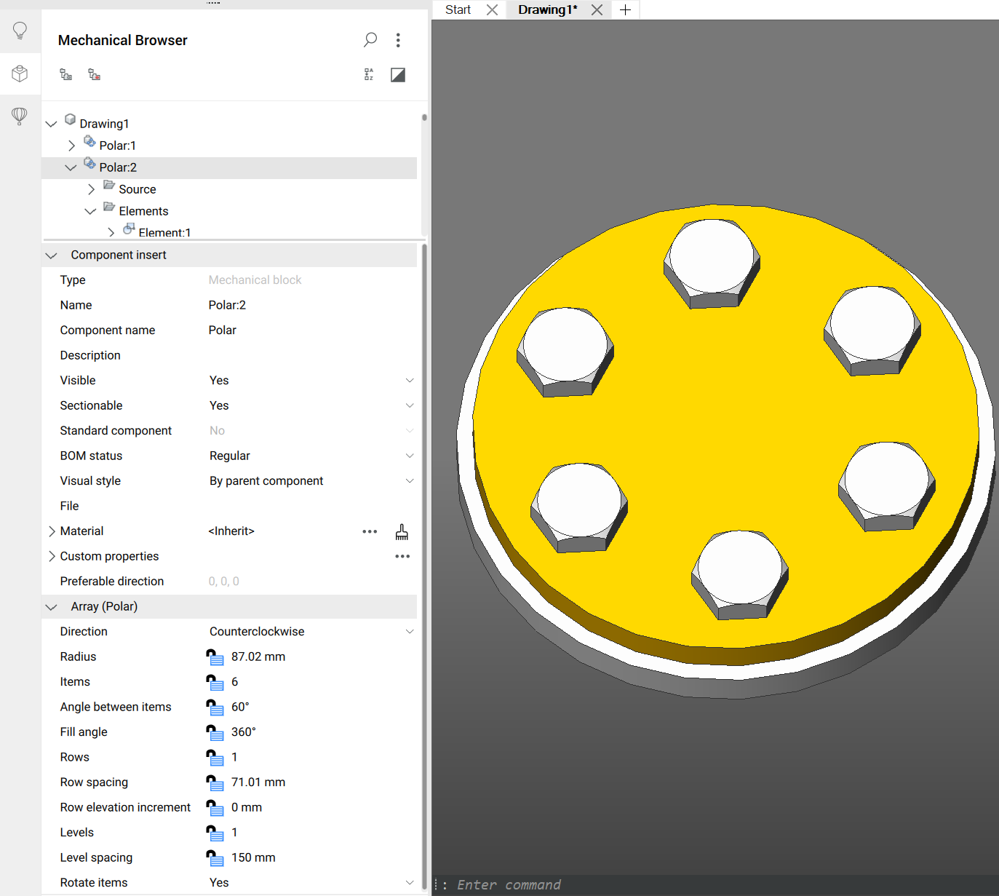
Task: Open the lightbulb tips panel in sidebar
Action: pyautogui.click(x=20, y=31)
